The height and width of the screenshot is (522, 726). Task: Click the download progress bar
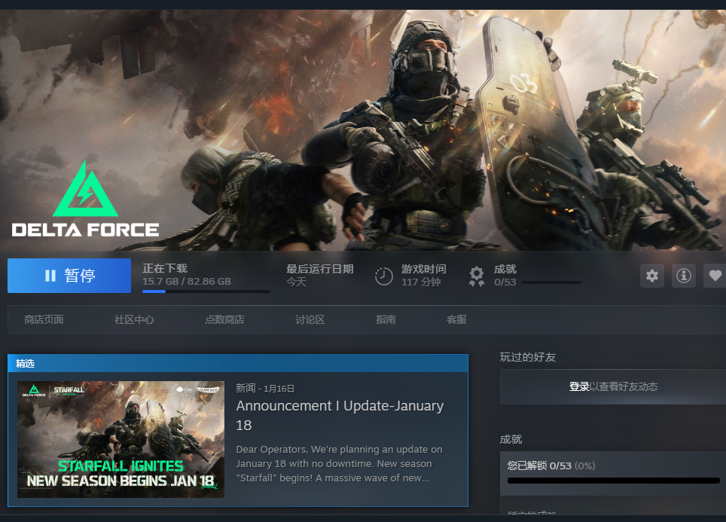pos(206,292)
